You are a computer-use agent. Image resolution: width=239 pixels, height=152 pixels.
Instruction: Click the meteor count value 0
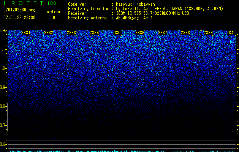tap(54, 17)
